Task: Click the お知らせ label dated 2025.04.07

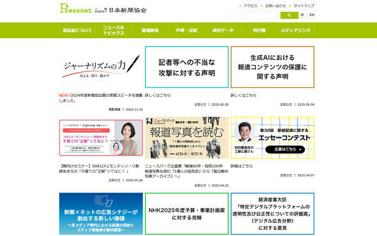Action: tap(286, 175)
